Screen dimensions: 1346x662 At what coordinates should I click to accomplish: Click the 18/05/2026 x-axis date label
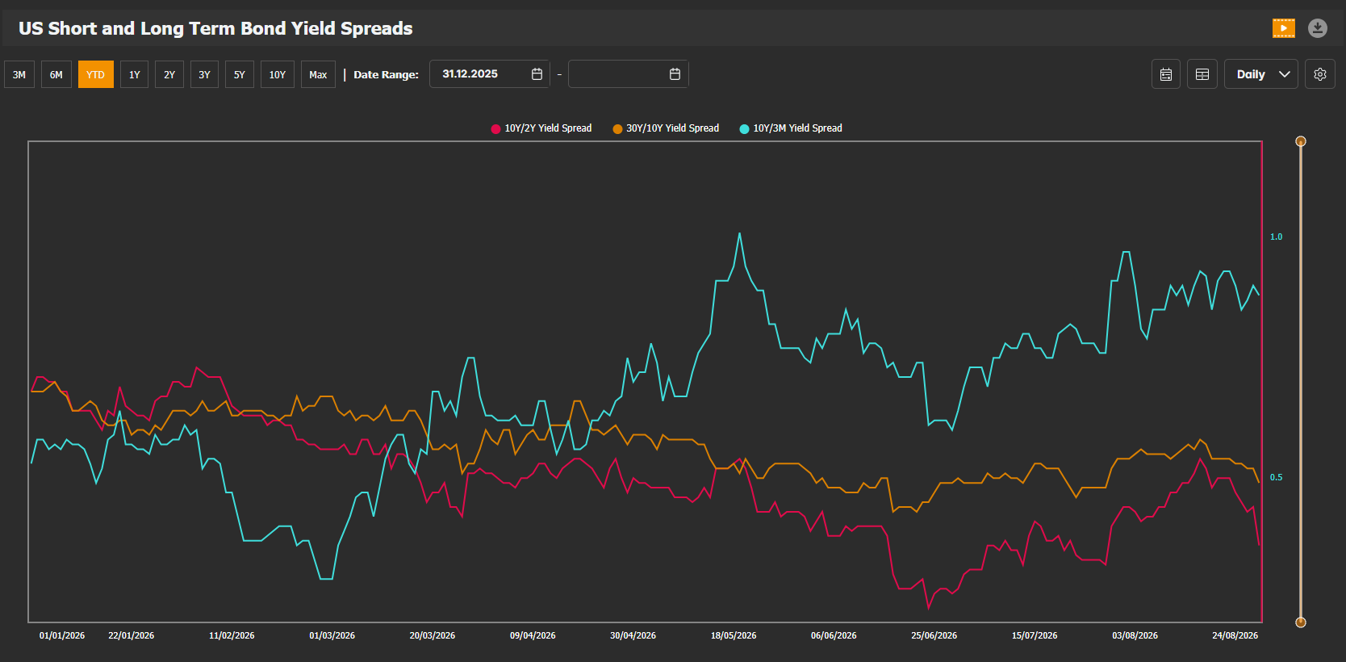[x=734, y=636]
